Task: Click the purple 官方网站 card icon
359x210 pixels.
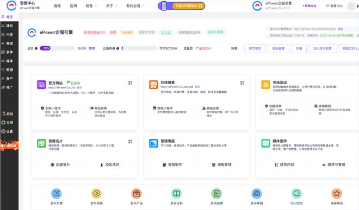Action: (x=41, y=85)
